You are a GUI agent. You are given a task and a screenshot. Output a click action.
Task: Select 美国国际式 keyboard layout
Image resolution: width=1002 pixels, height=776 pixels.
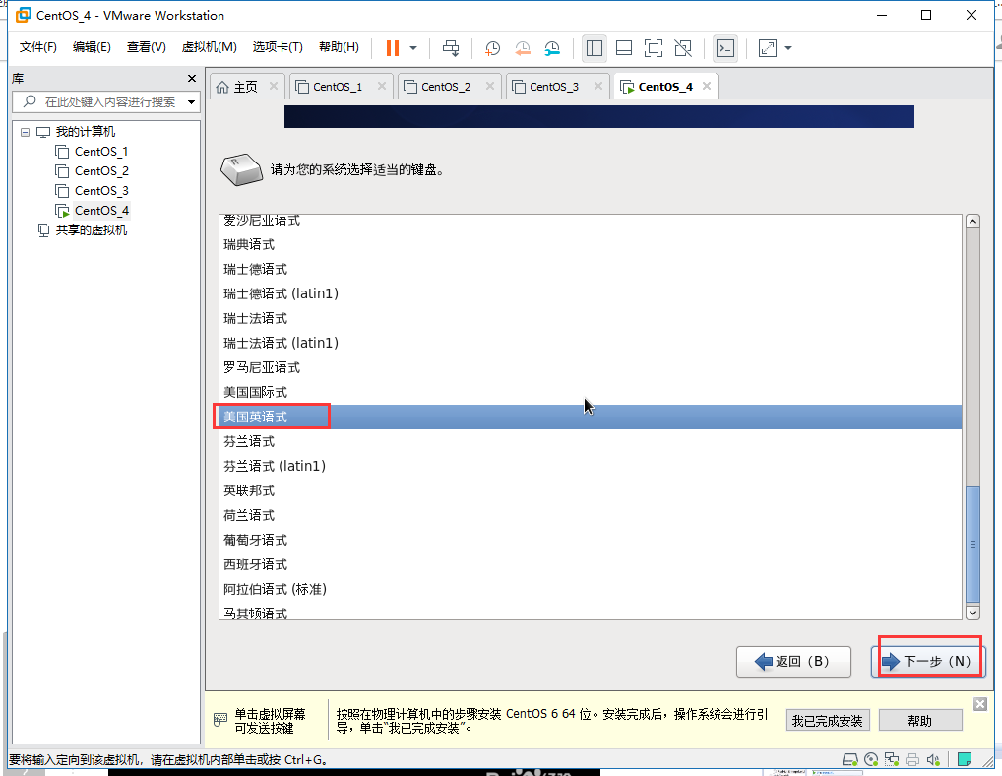click(x=590, y=393)
